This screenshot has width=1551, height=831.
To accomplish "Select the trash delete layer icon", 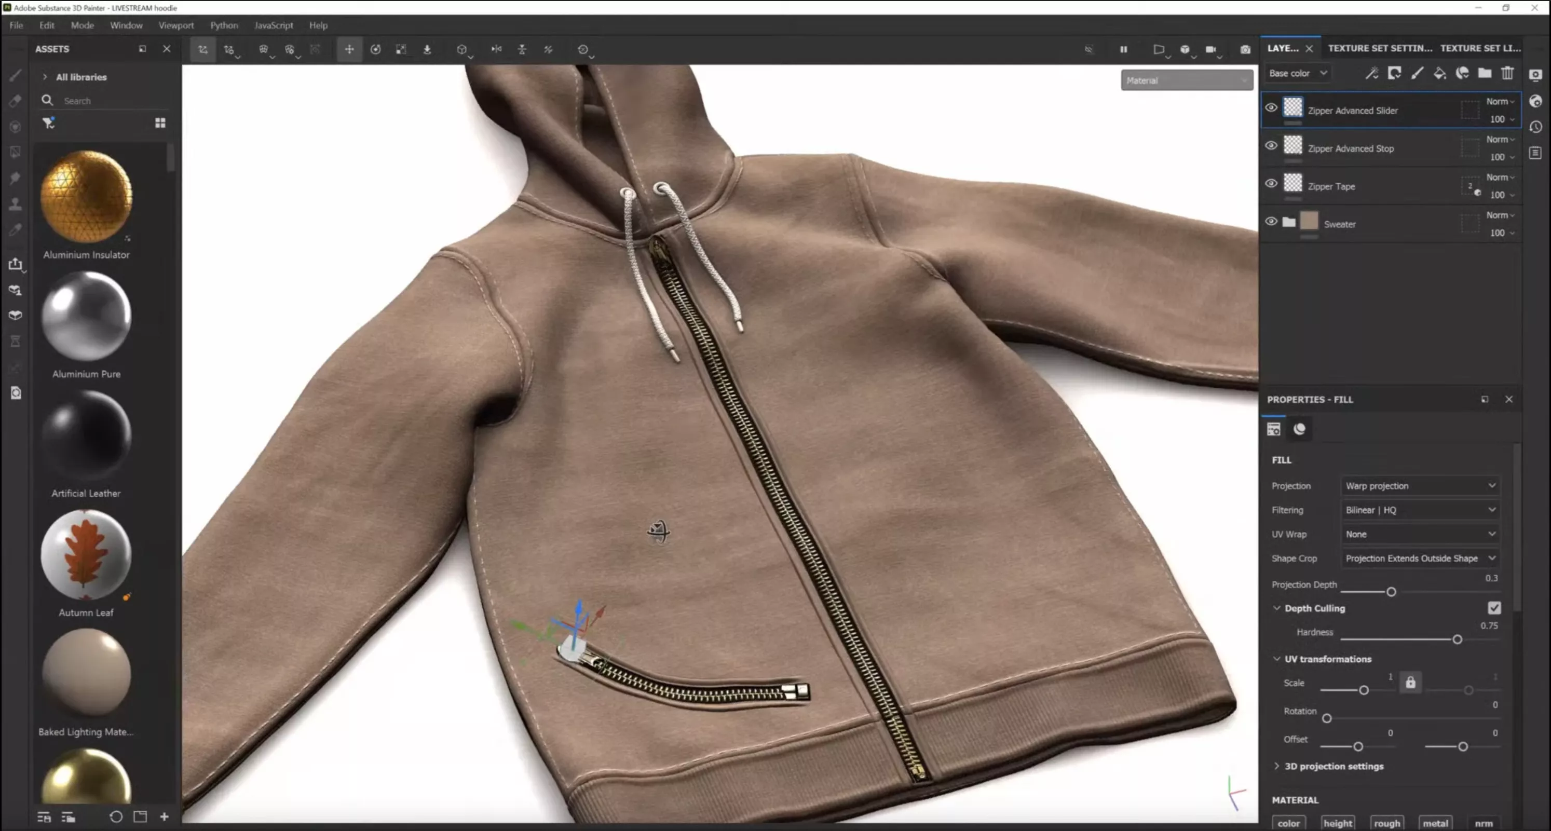I will pos(1507,74).
